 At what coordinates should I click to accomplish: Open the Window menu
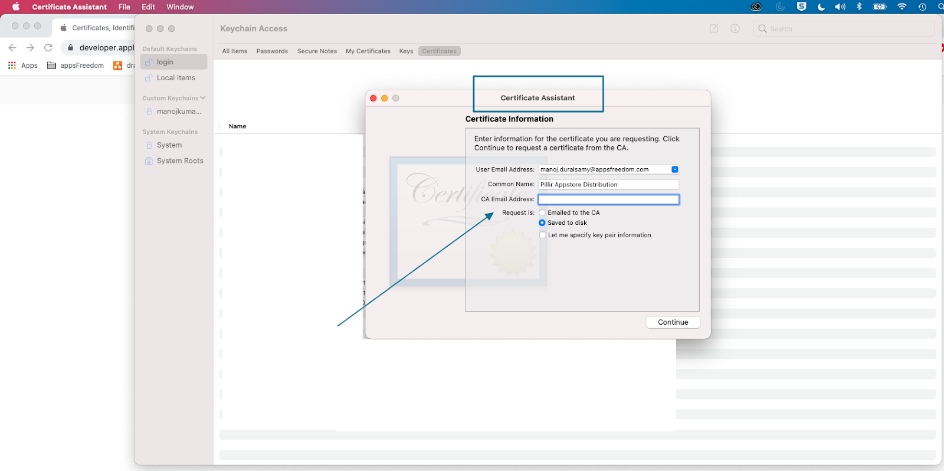(180, 6)
